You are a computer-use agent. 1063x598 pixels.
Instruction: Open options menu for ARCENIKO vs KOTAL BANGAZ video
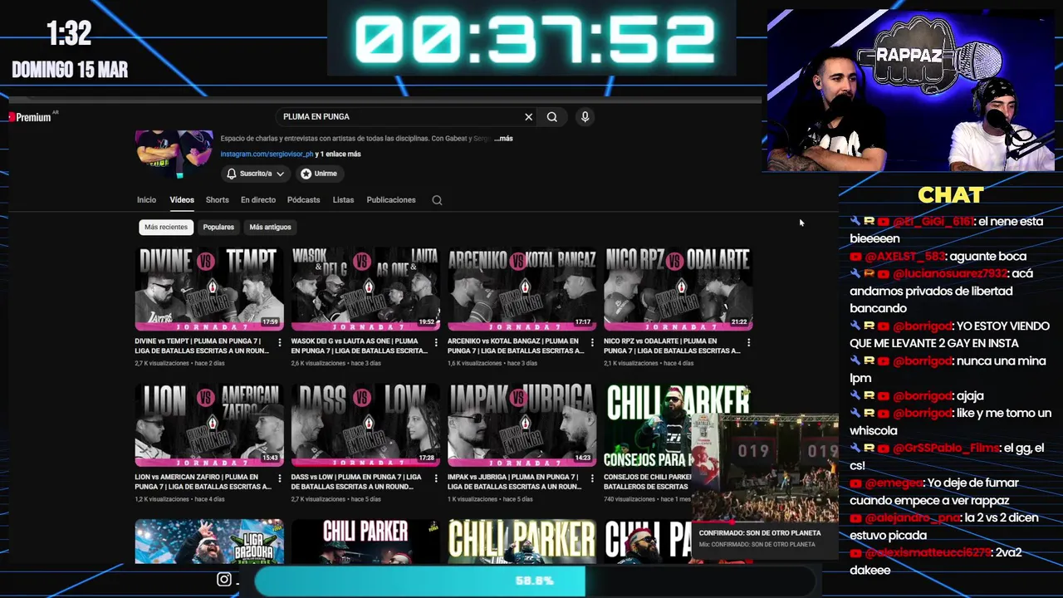[592, 342]
